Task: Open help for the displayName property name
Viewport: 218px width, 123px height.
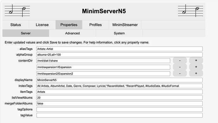Action: [23, 80]
